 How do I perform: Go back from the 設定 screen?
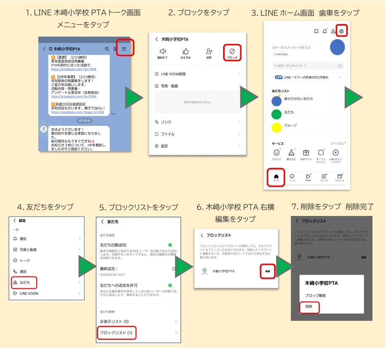(15, 221)
